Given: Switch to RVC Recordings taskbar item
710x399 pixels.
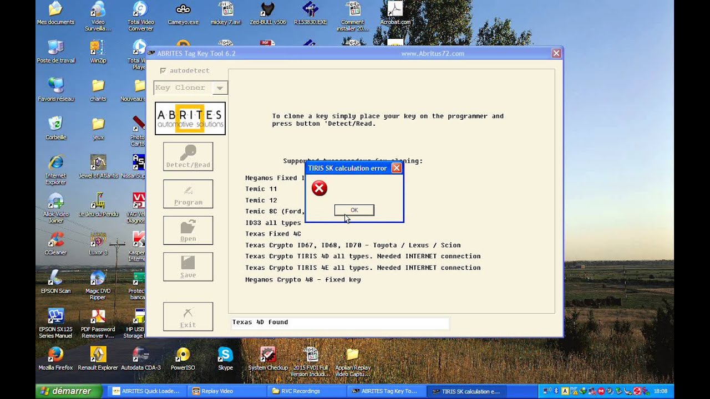Looking at the screenshot, I should click(x=306, y=391).
